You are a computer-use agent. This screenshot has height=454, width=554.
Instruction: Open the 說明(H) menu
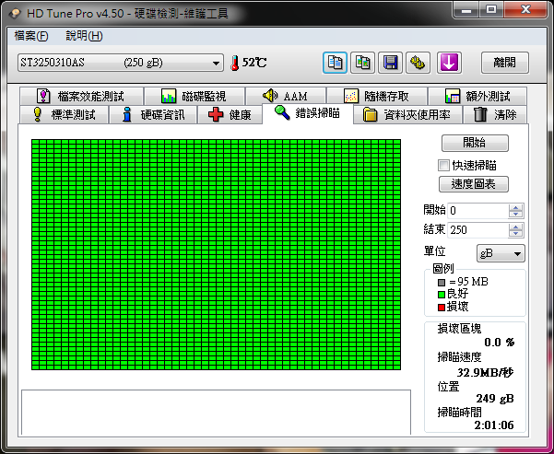(85, 36)
